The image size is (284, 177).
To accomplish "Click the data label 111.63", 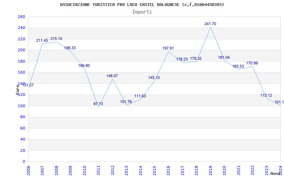I will 140,96.
